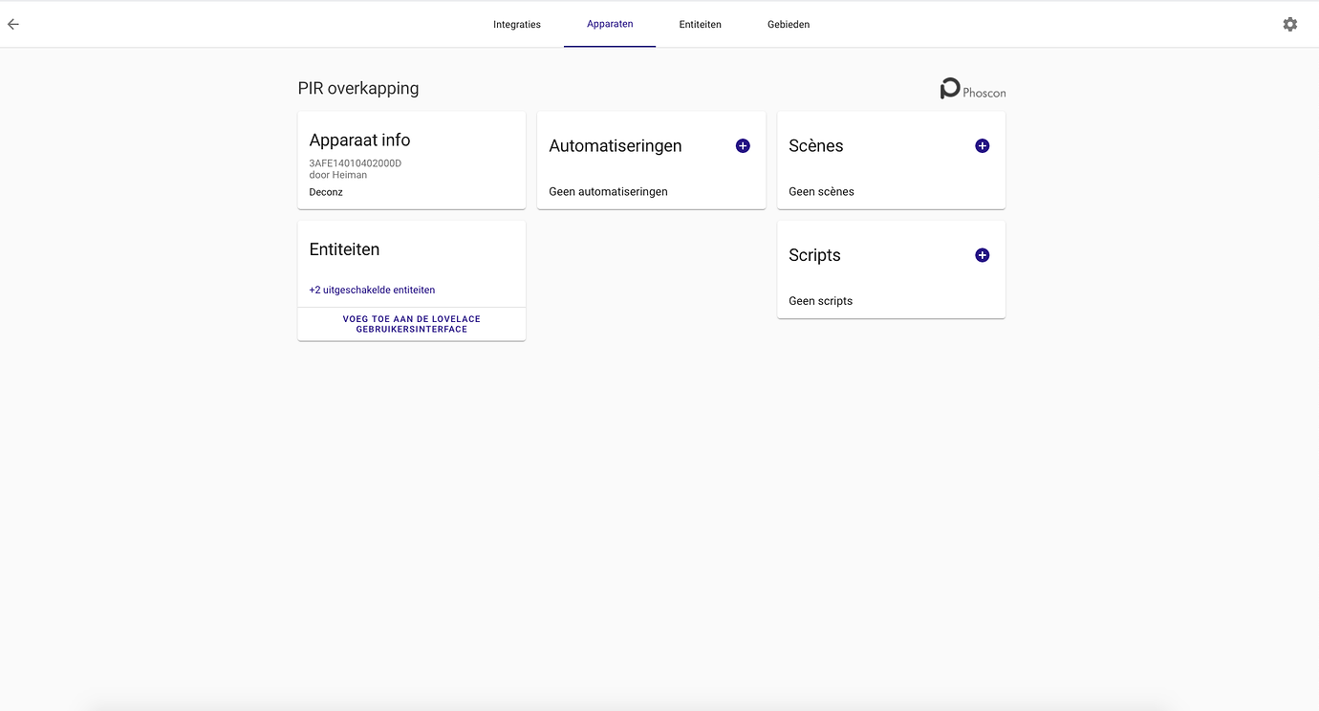Click the Geen scènes text

(820, 191)
